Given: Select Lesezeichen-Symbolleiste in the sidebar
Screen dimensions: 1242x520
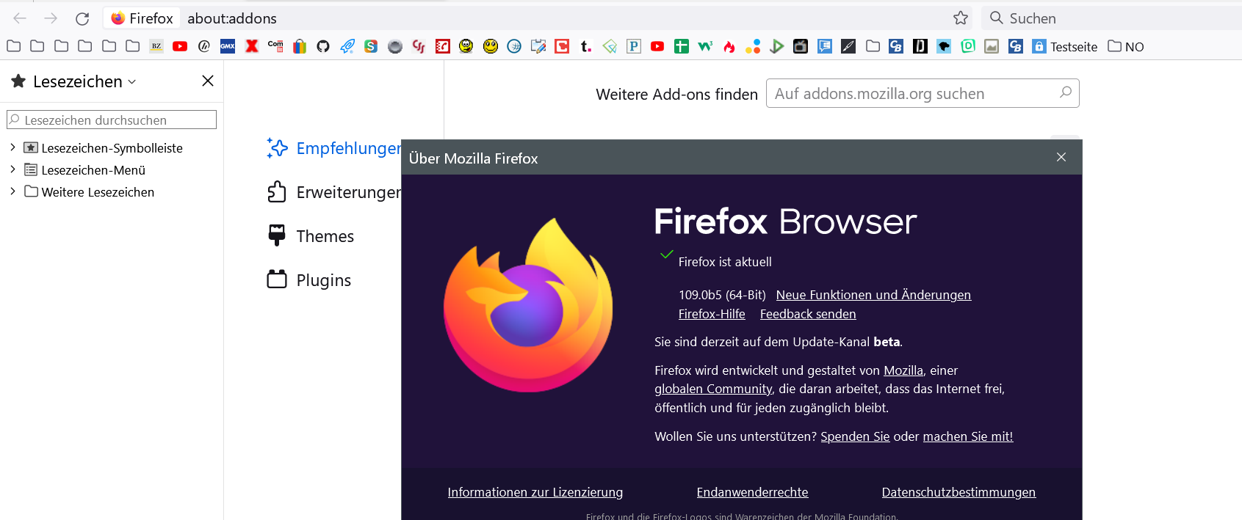Looking at the screenshot, I should click(x=112, y=148).
